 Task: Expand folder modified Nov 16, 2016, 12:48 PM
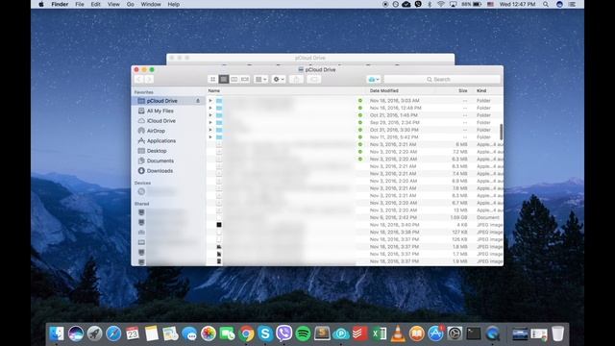(210, 108)
